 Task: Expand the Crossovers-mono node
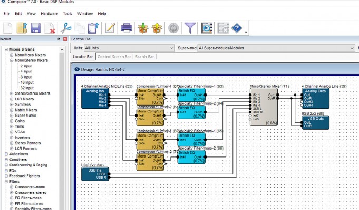(12, 187)
